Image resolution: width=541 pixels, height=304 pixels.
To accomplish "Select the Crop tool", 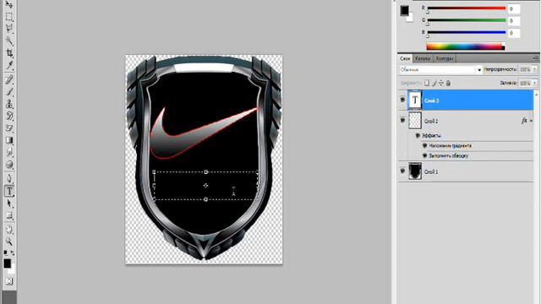I will (9, 53).
